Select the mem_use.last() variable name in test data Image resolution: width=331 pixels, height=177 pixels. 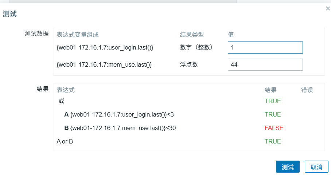pos(104,64)
